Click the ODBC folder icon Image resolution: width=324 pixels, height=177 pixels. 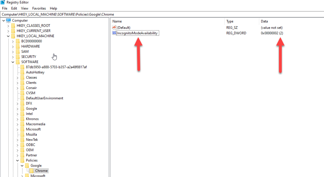pyautogui.click(x=22, y=145)
